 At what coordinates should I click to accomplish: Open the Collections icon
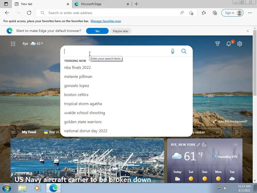[x=215, y=13]
